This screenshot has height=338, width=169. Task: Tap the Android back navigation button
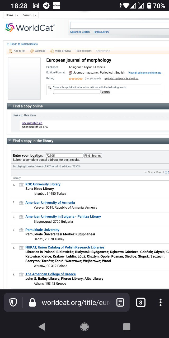(x=42, y=327)
